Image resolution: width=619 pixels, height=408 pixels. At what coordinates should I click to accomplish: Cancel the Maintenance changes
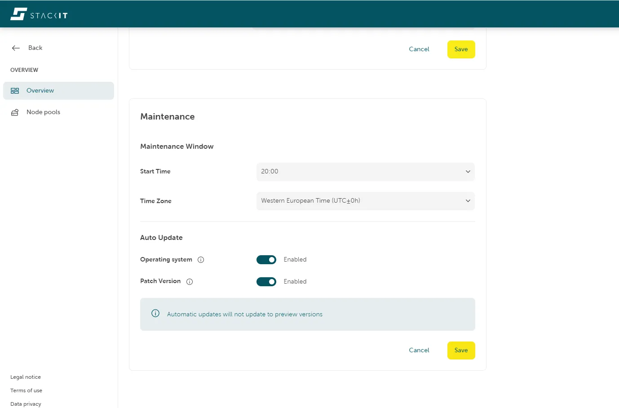419,350
